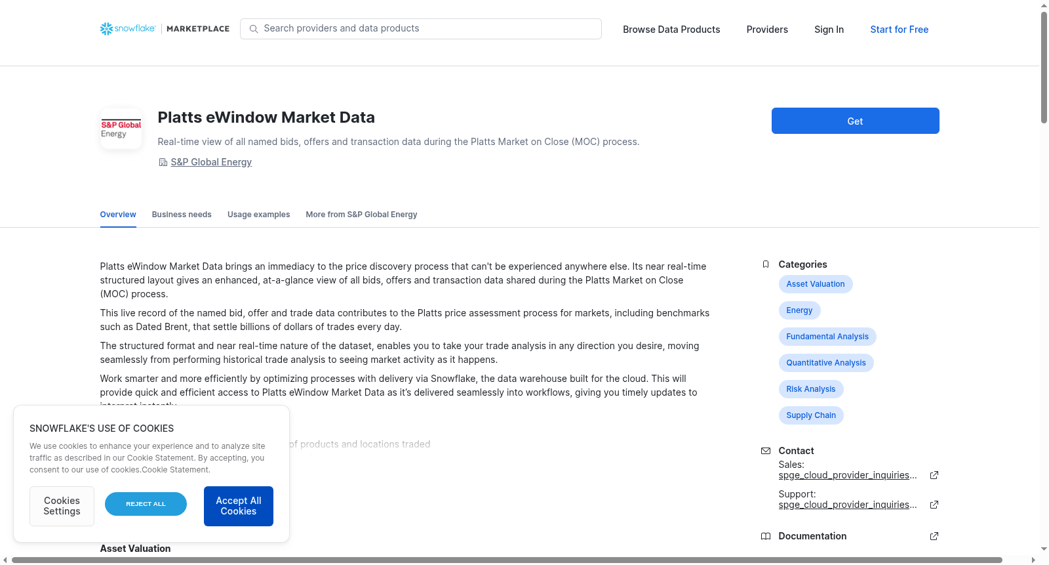Open the Sales email external link icon
Viewport: 1049px width, 565px height.
pyautogui.click(x=934, y=475)
